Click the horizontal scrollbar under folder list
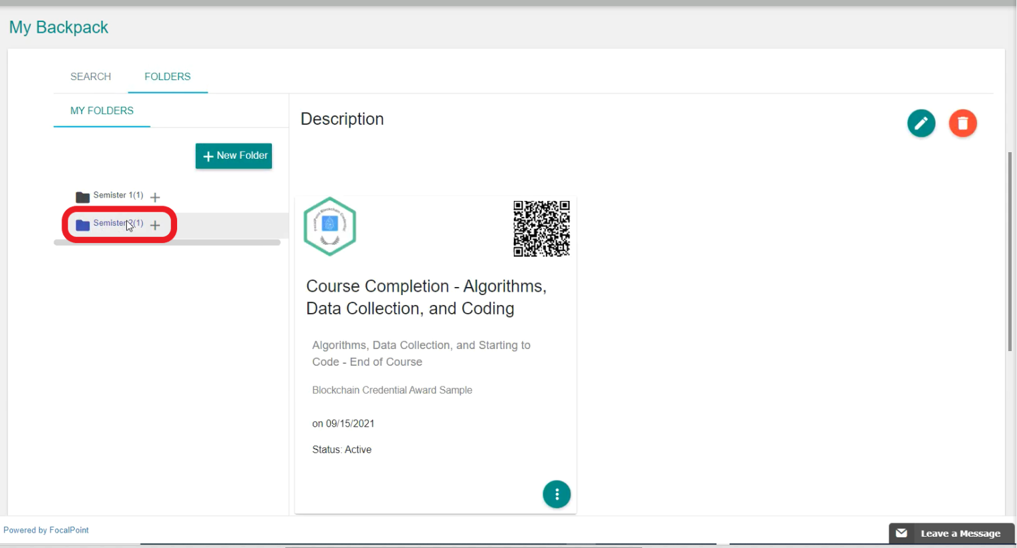Image resolution: width=1017 pixels, height=548 pixels. [x=167, y=243]
